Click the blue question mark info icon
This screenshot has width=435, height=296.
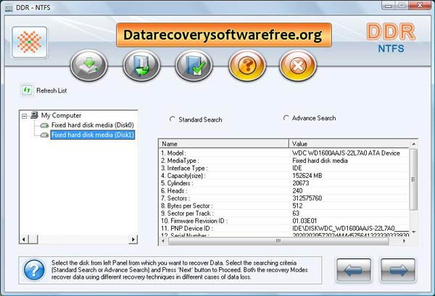point(34,270)
